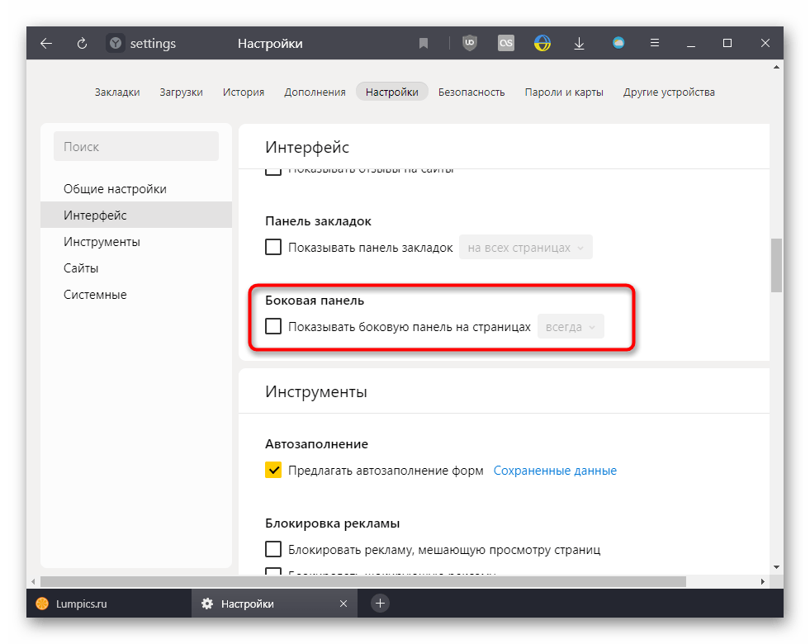Click the gear icon on Настройки tab
This screenshot has width=810, height=644.
click(x=207, y=604)
